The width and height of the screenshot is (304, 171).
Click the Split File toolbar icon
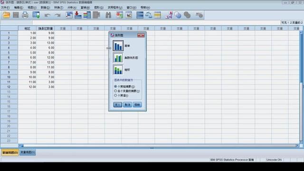pyautogui.click(x=140, y=15)
